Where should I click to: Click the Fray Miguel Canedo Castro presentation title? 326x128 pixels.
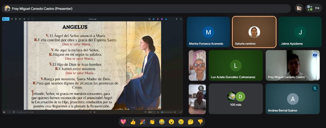coord(42,9)
